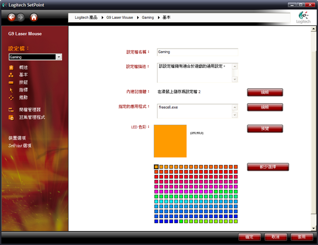Click Gaming breadcrumb item
The image size is (318, 245).
point(148,18)
